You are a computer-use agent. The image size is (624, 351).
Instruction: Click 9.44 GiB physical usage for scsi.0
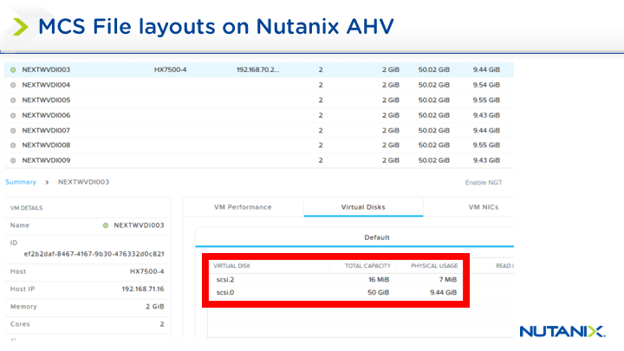tap(444, 293)
